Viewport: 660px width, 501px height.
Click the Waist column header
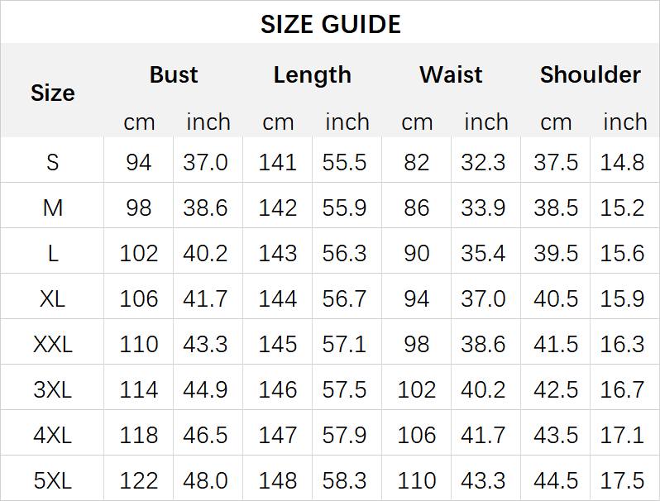(x=451, y=75)
